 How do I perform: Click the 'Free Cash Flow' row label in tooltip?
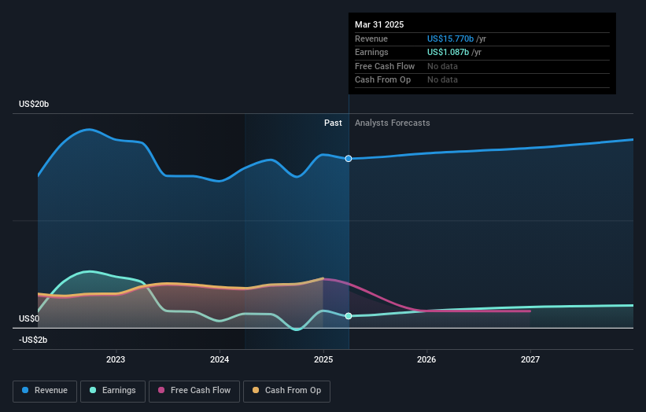(385, 66)
